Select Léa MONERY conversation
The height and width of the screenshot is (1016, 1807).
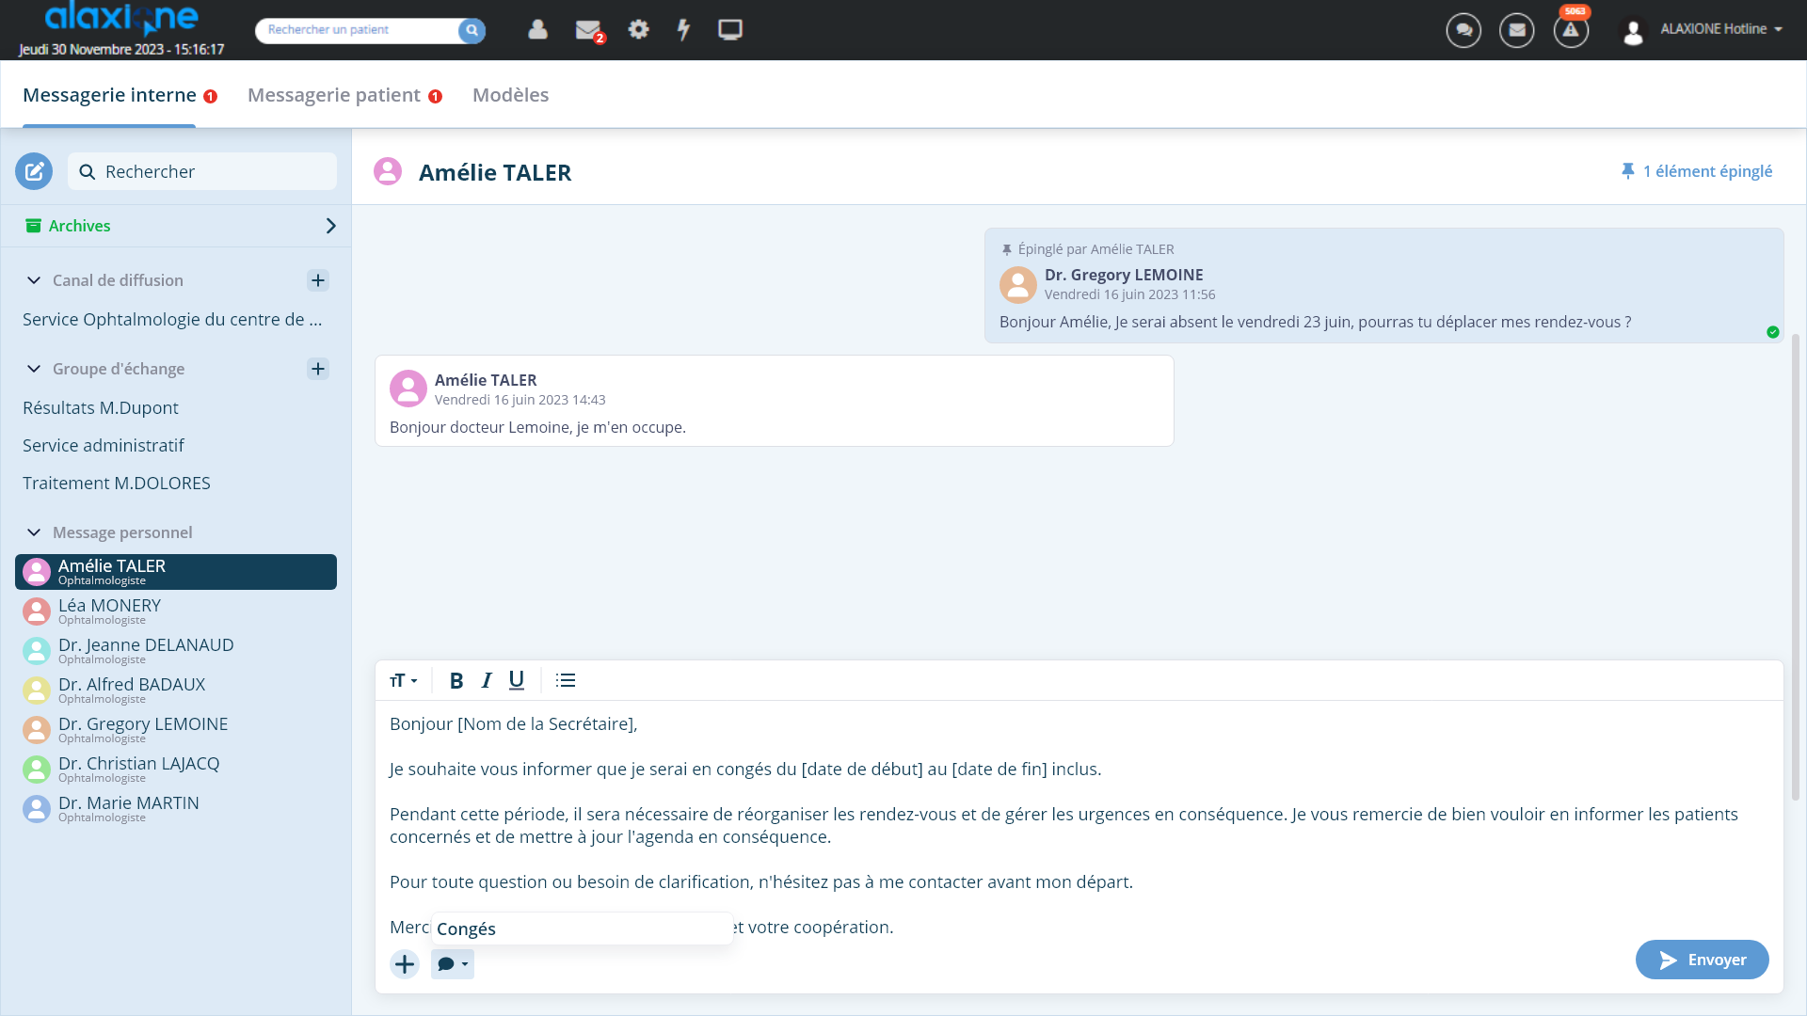pos(176,611)
